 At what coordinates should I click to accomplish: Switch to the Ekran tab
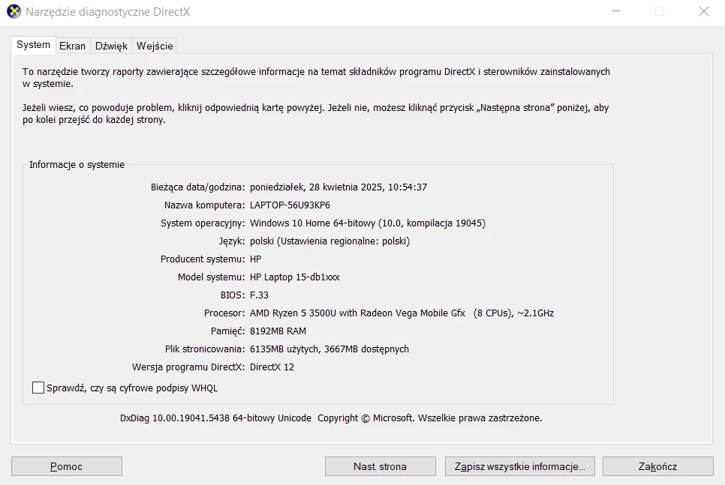73,46
